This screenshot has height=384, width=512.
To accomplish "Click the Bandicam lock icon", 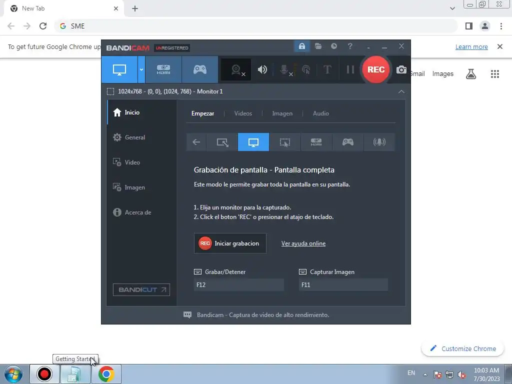I will click(x=301, y=46).
